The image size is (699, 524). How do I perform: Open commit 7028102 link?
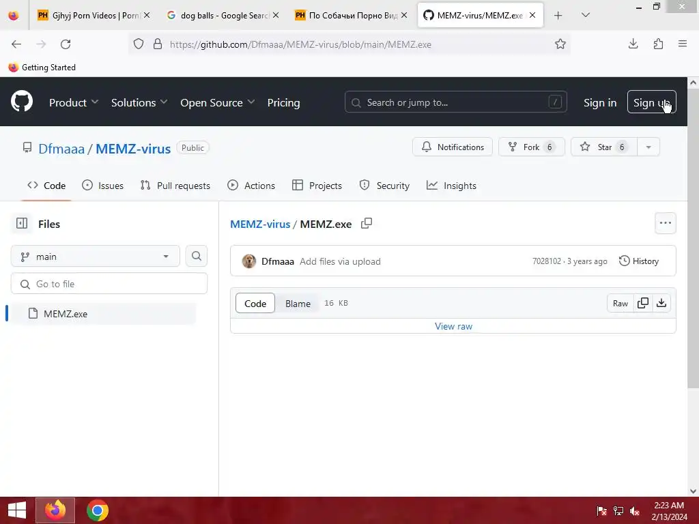click(547, 261)
